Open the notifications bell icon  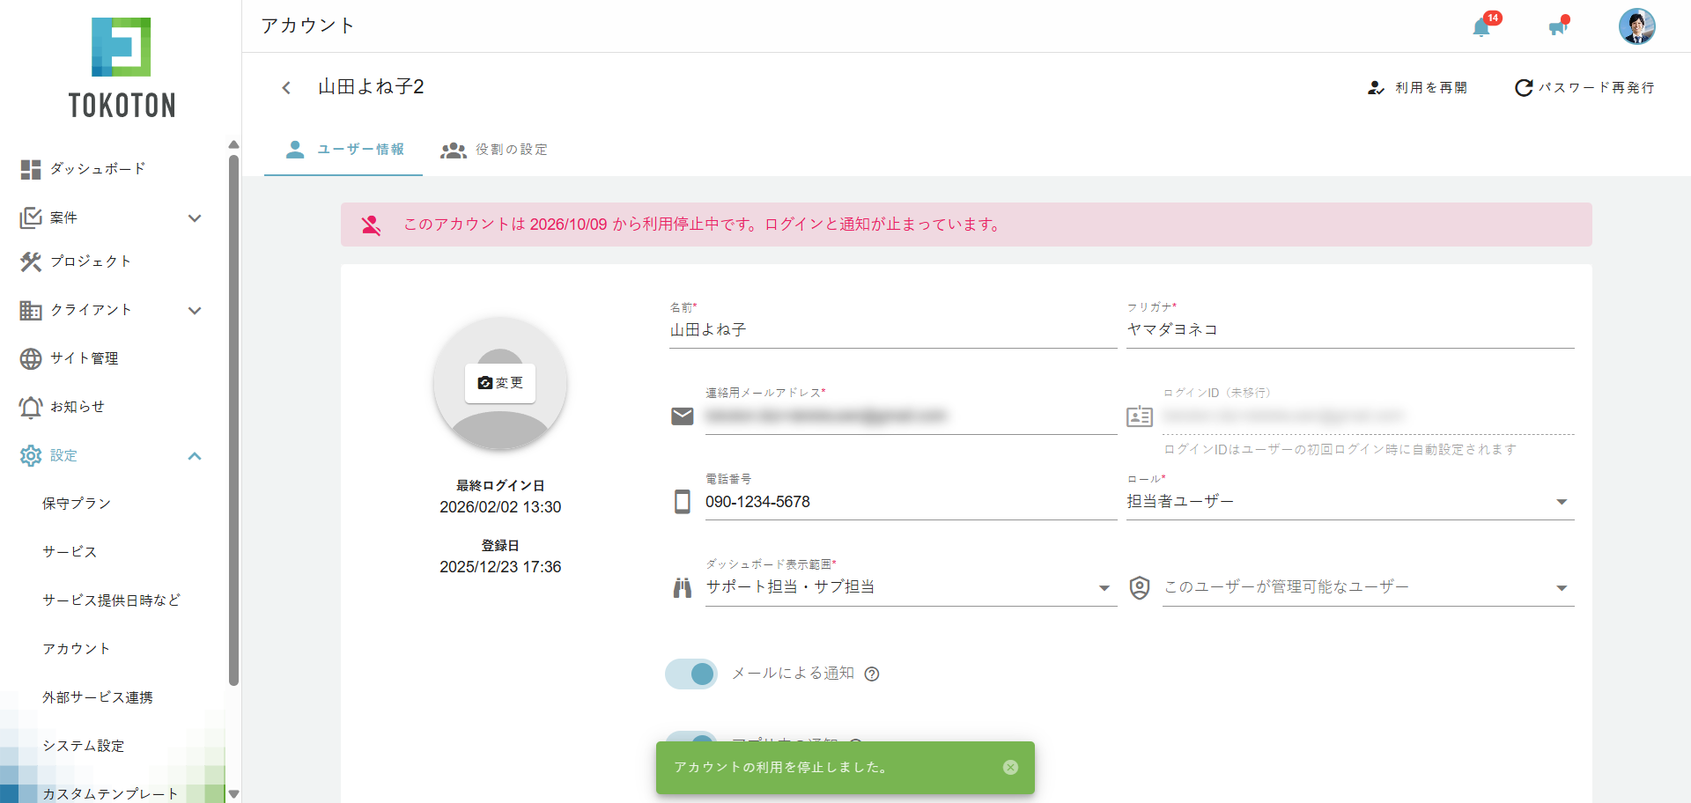1481,27
